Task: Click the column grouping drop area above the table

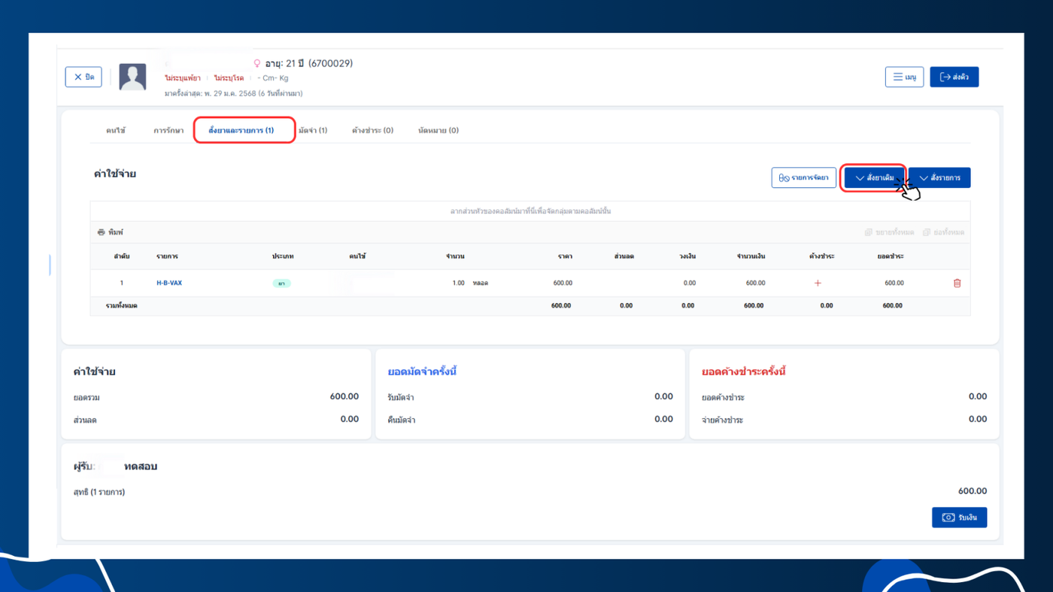Action: coord(530,211)
